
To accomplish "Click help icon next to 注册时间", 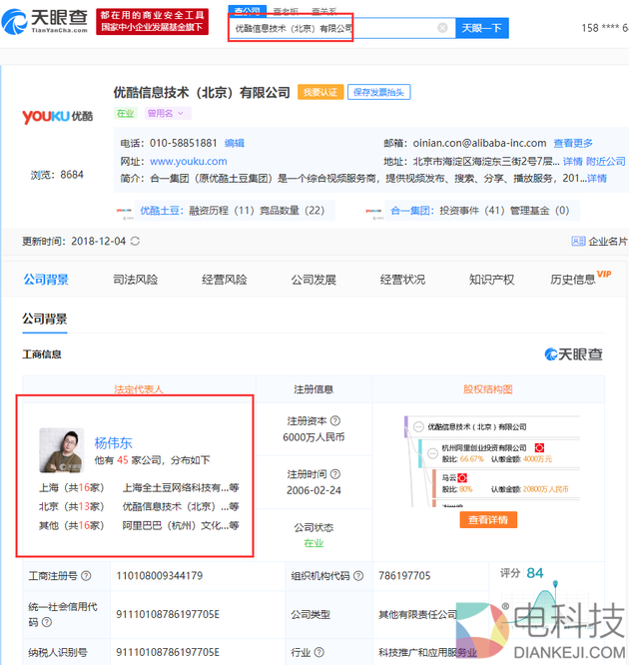I will click(334, 474).
